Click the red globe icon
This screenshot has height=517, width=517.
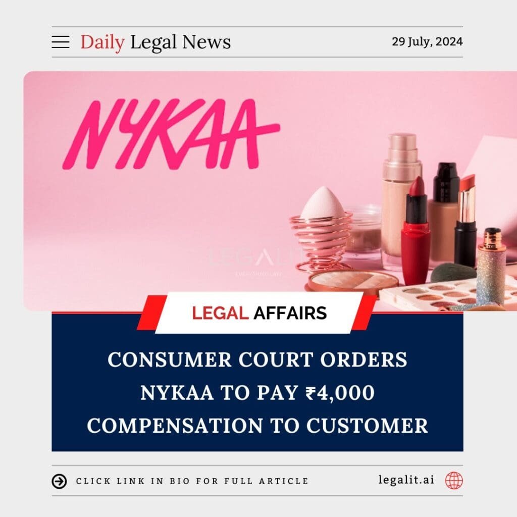click(x=454, y=481)
